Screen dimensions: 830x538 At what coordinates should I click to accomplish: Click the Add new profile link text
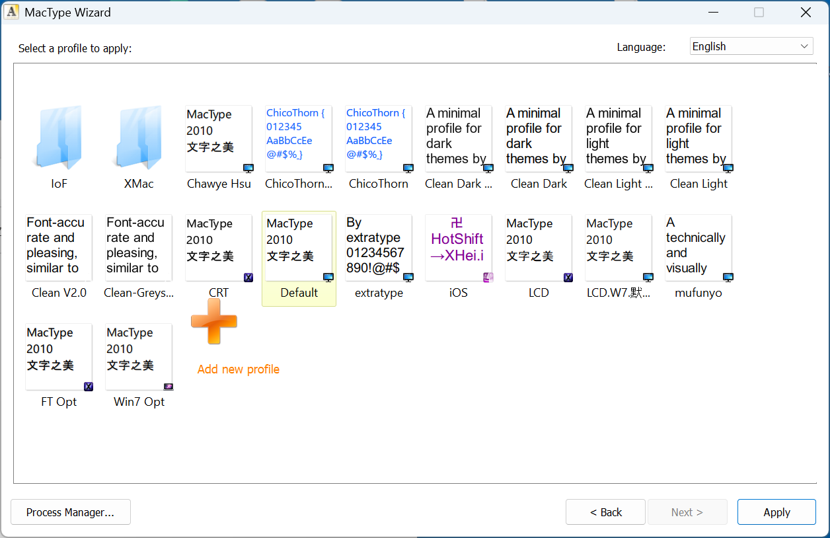[238, 369]
